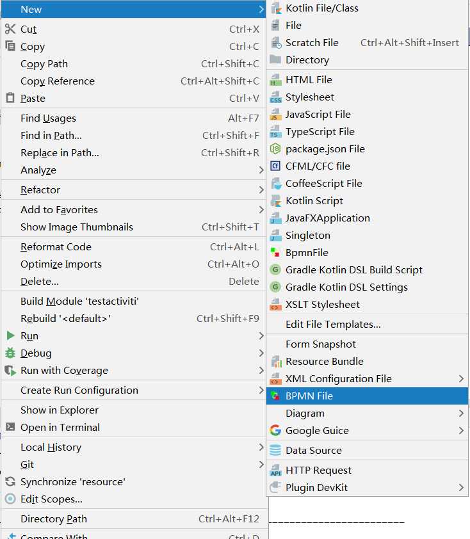Click the JavaScript File icon
470x539 pixels.
275,114
